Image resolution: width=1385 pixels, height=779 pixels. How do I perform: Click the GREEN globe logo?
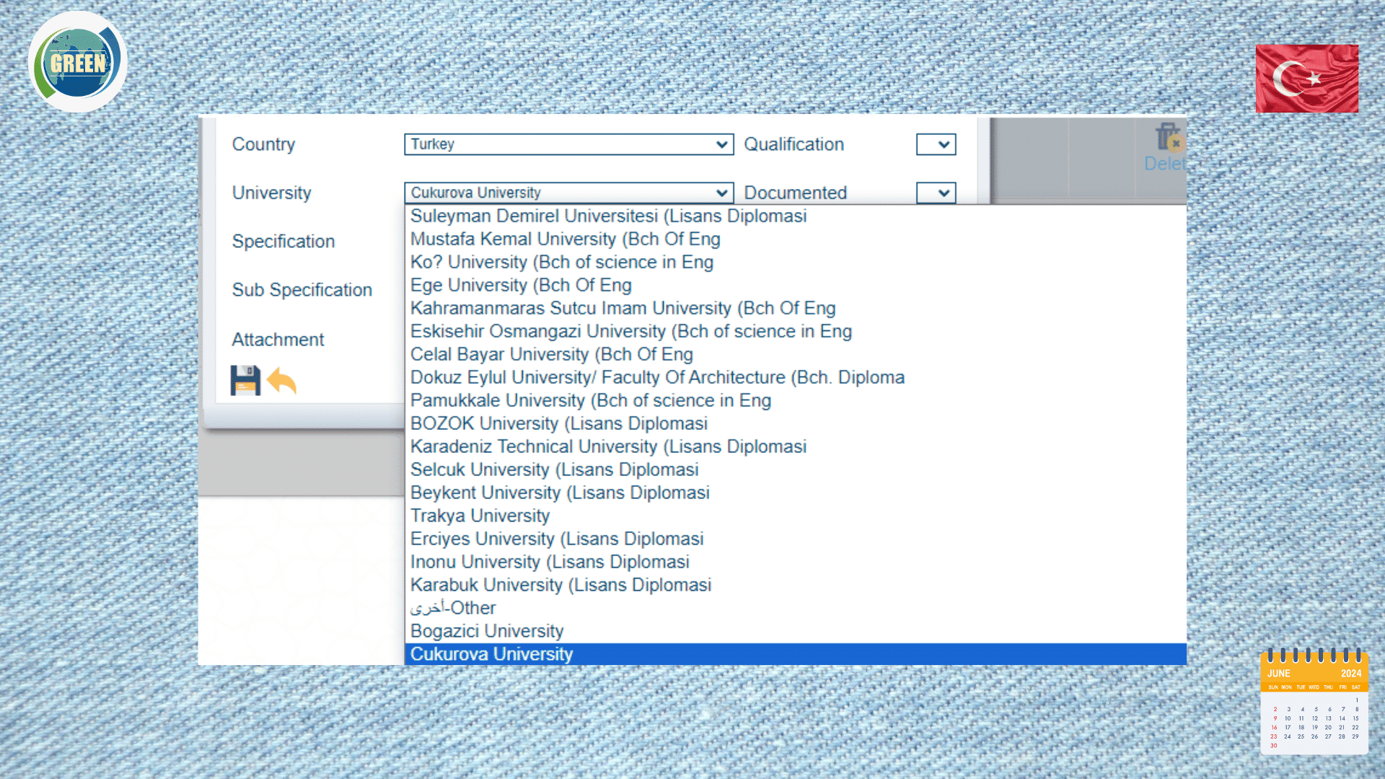coord(78,62)
